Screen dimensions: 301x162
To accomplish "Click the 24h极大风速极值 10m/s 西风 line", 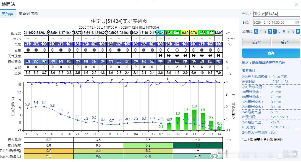I will [x=265, y=77].
